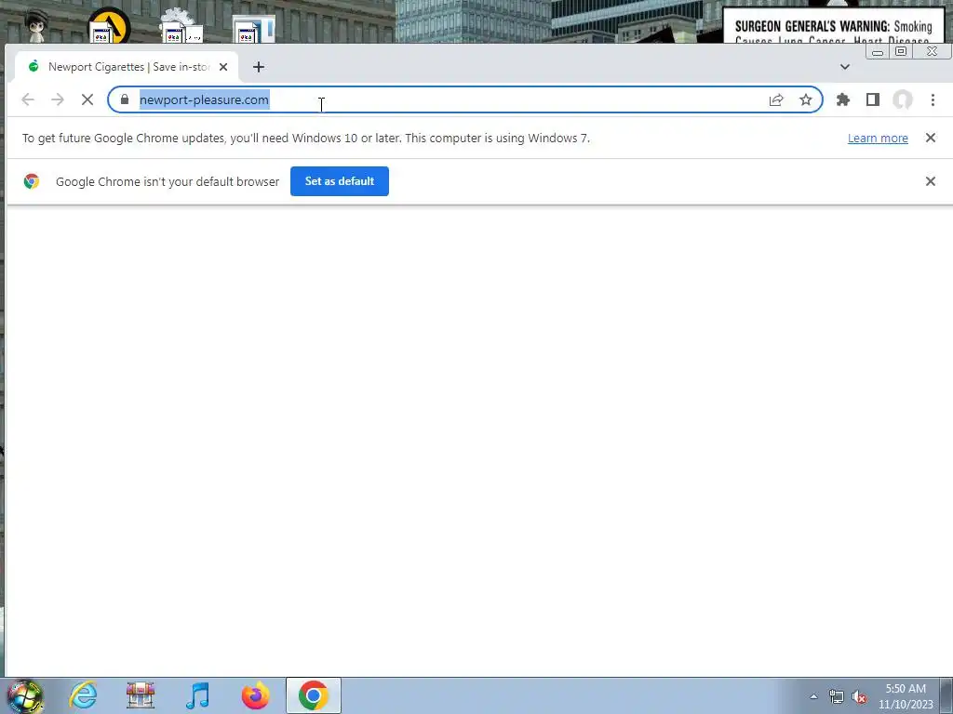
Task: Bookmark this tab with the star icon
Action: tap(806, 99)
